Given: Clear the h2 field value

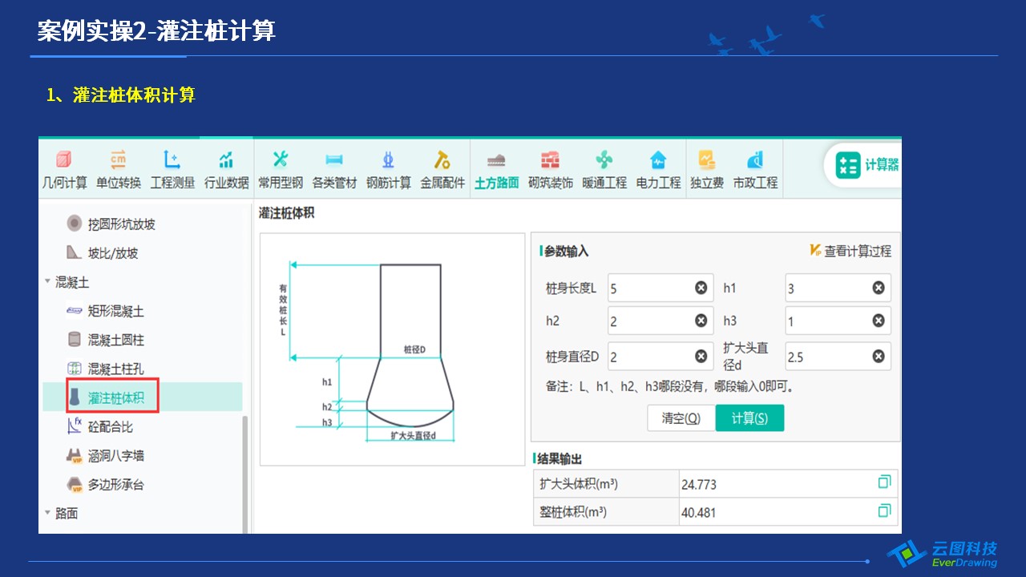Looking at the screenshot, I should point(701,321).
